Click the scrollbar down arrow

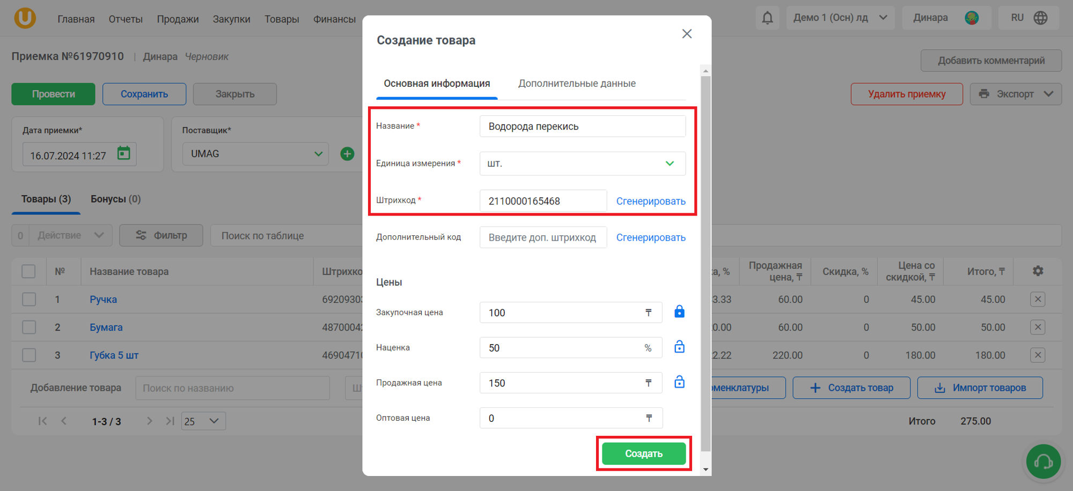point(705,470)
